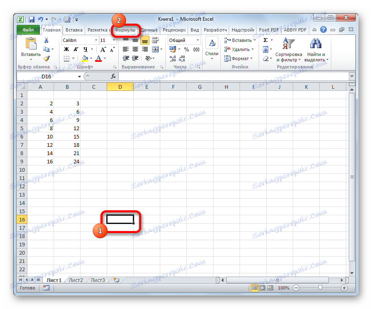Click the accounting number format icon
Viewport: 372px width, 309px height.
pyautogui.click(x=172, y=49)
